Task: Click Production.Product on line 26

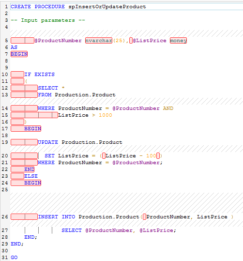Action: [x=109, y=217]
